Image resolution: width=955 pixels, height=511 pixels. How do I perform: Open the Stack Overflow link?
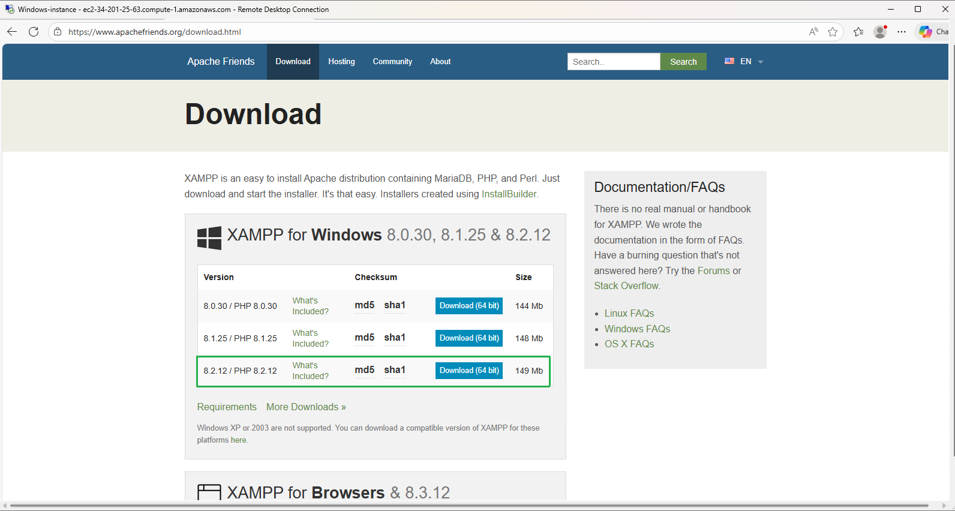(626, 285)
